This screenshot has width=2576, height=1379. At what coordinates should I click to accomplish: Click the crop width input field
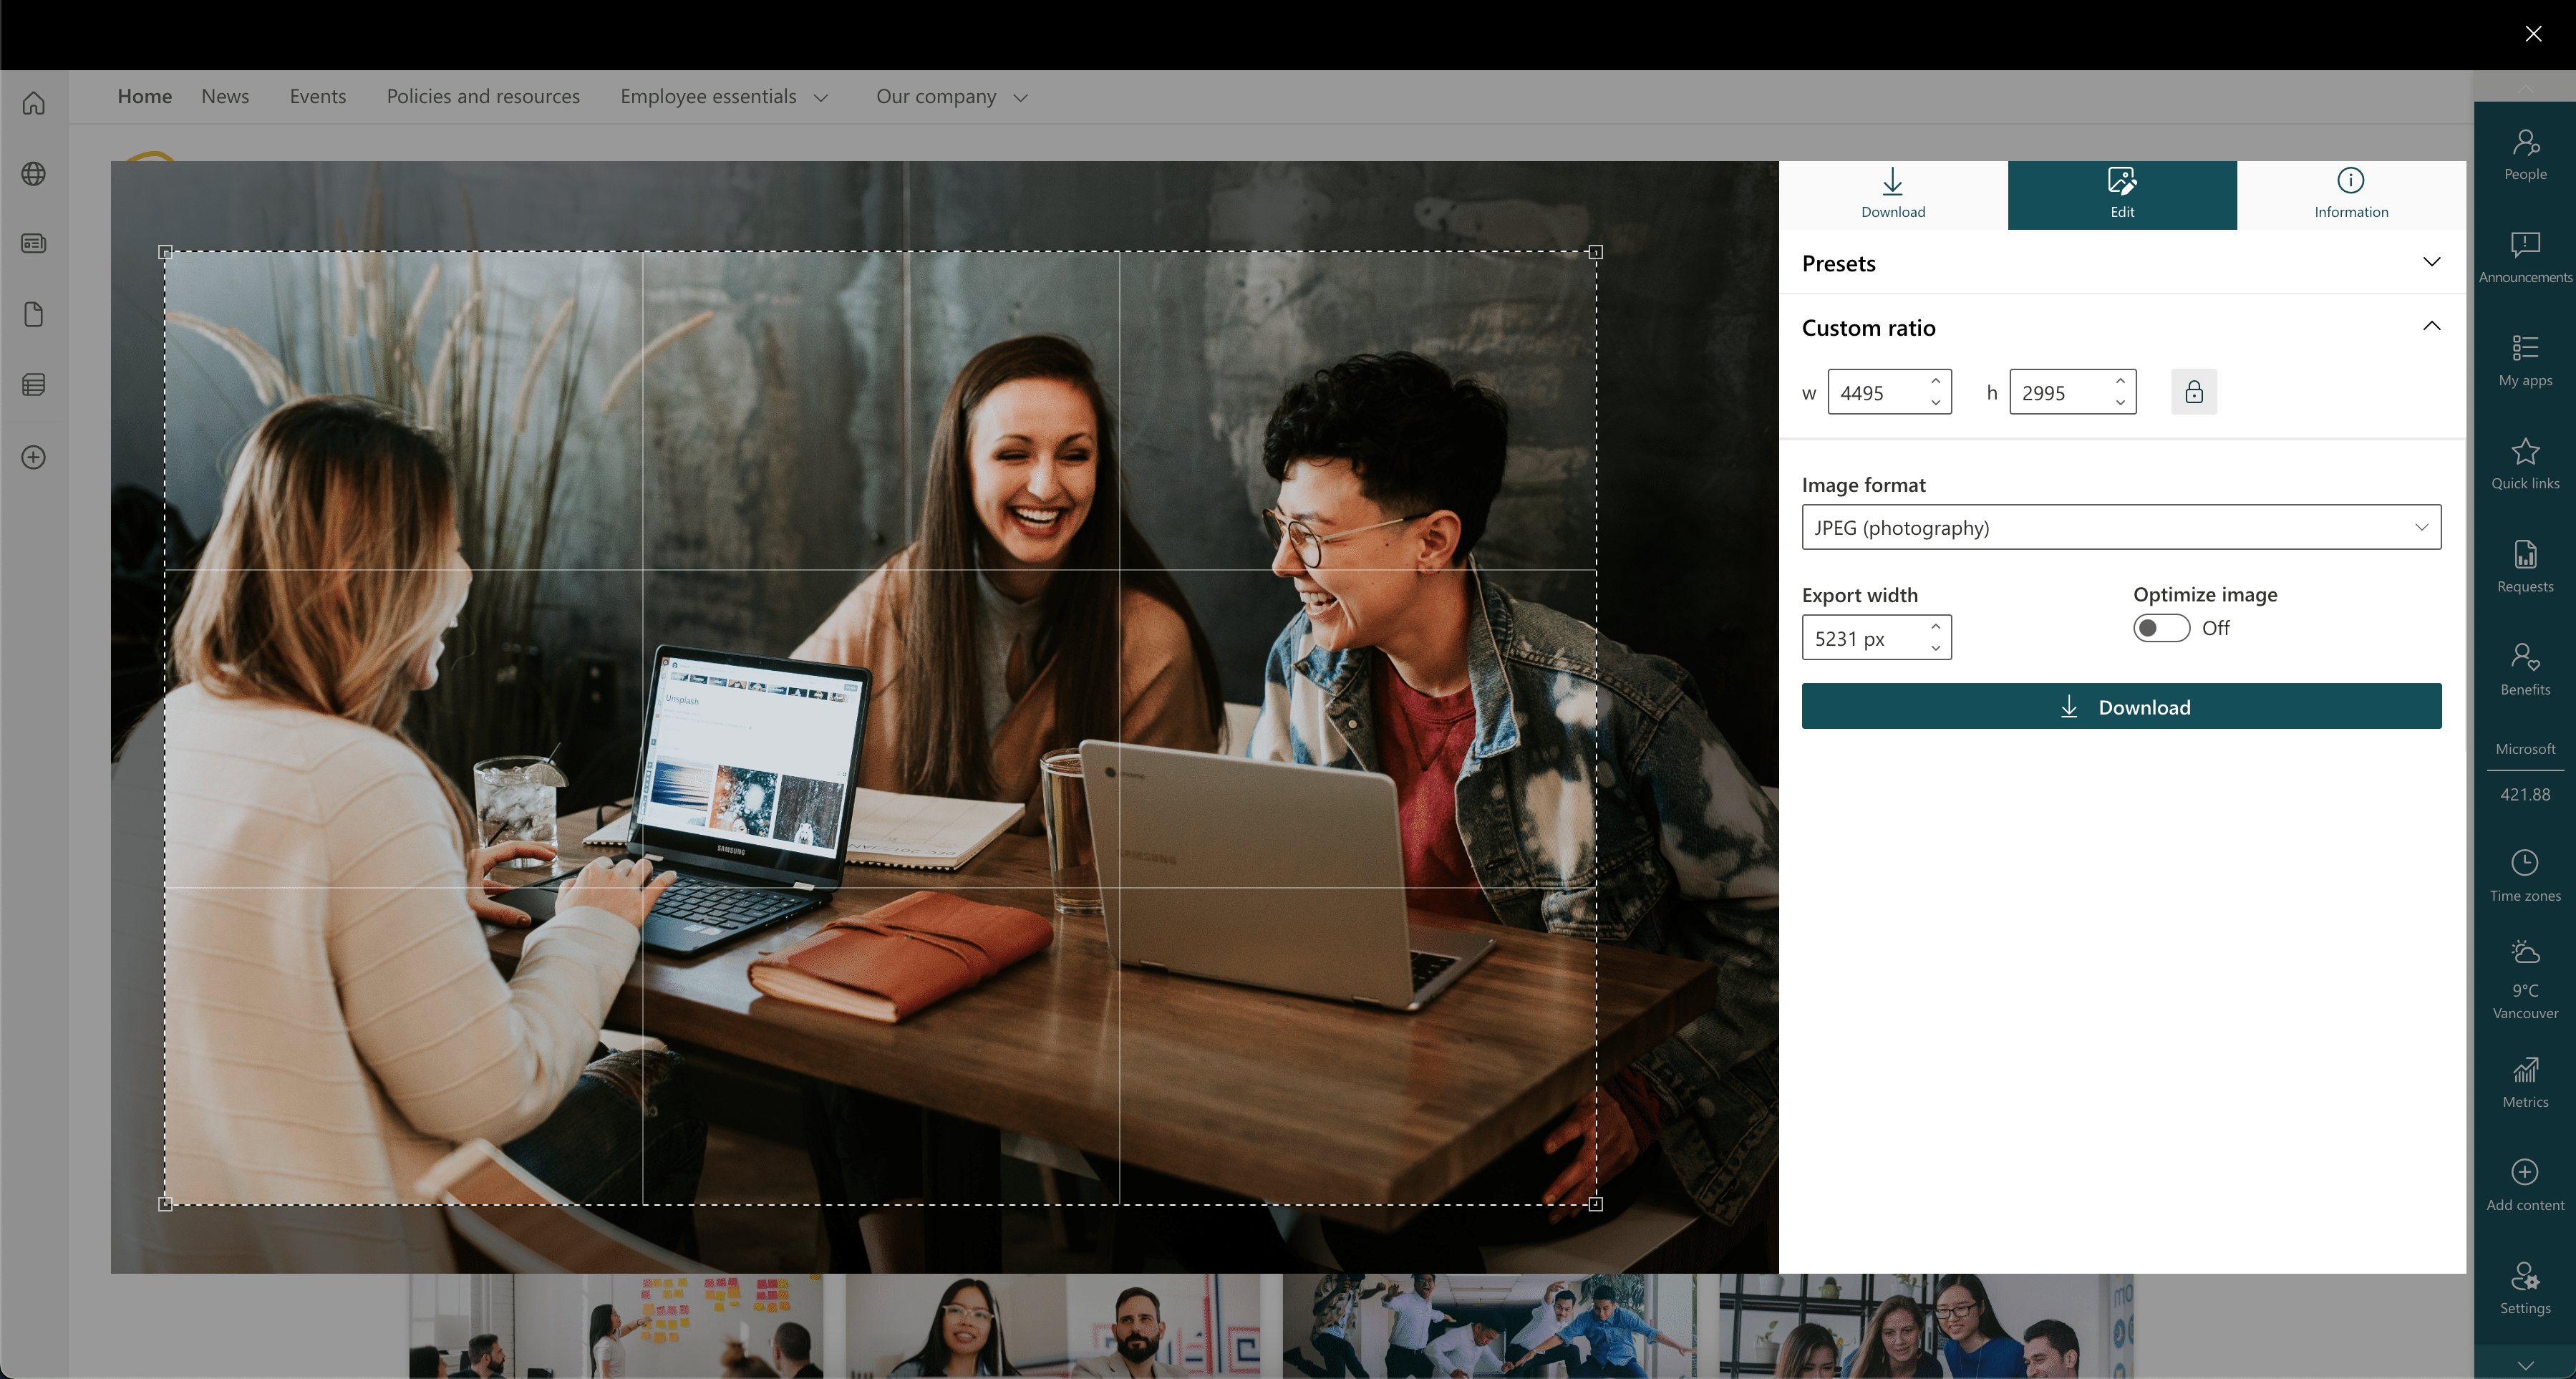coord(1875,392)
